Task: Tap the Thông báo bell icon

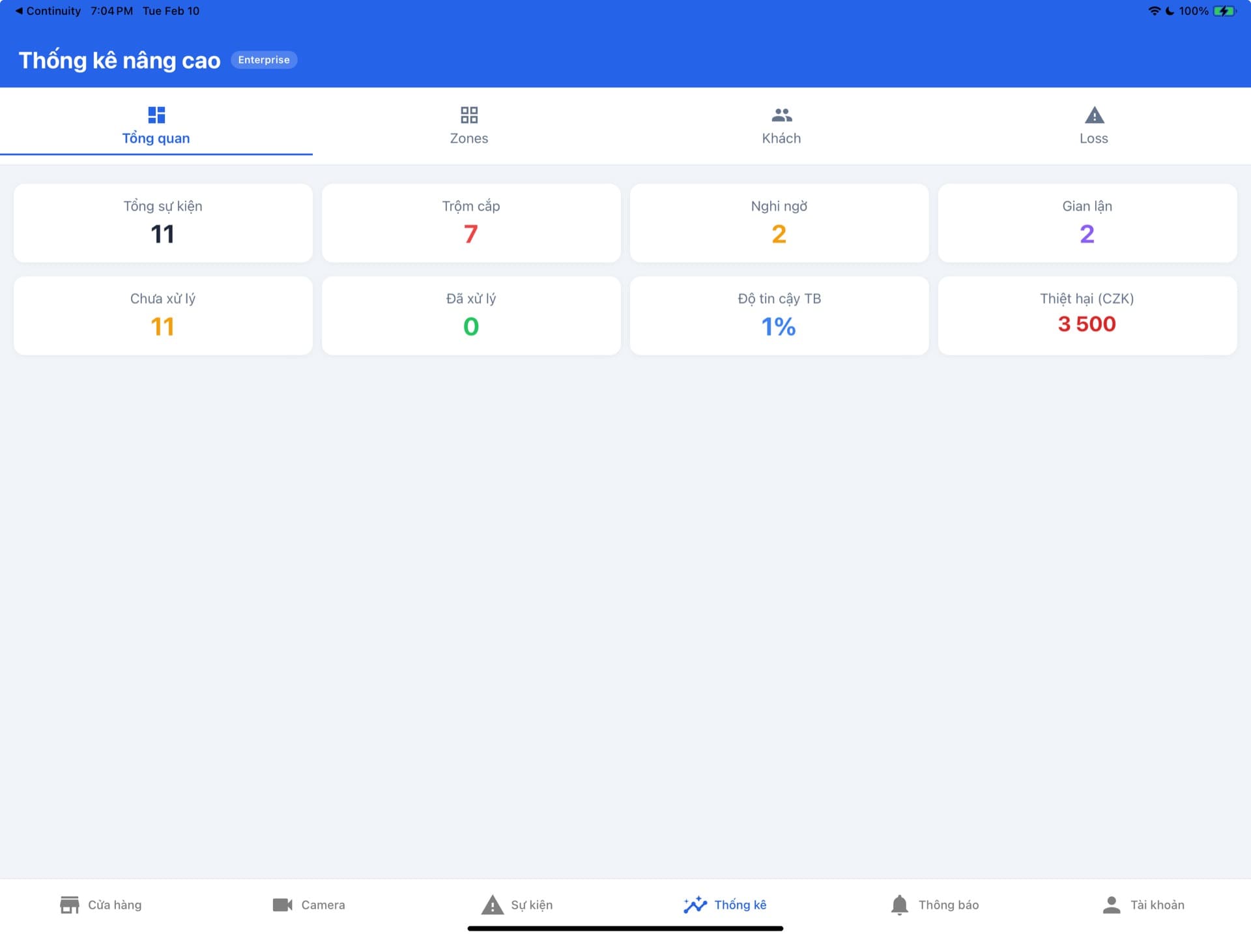Action: coord(900,905)
